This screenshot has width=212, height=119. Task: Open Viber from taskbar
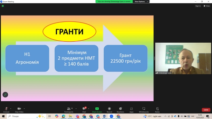click(77, 116)
